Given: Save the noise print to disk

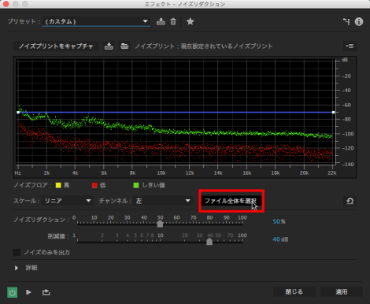Looking at the screenshot, I should pos(109,46).
